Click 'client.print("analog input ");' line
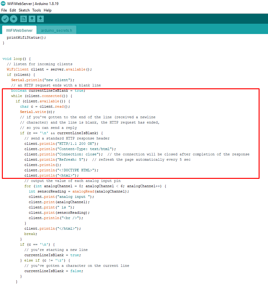Viewport: 268px width, 284px height. 62,197
